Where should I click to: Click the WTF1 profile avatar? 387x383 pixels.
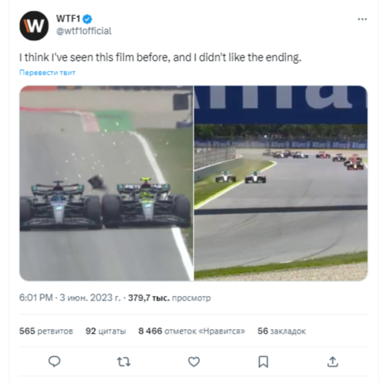pos(34,25)
